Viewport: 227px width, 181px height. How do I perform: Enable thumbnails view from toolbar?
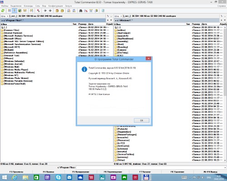tap(20, 10)
